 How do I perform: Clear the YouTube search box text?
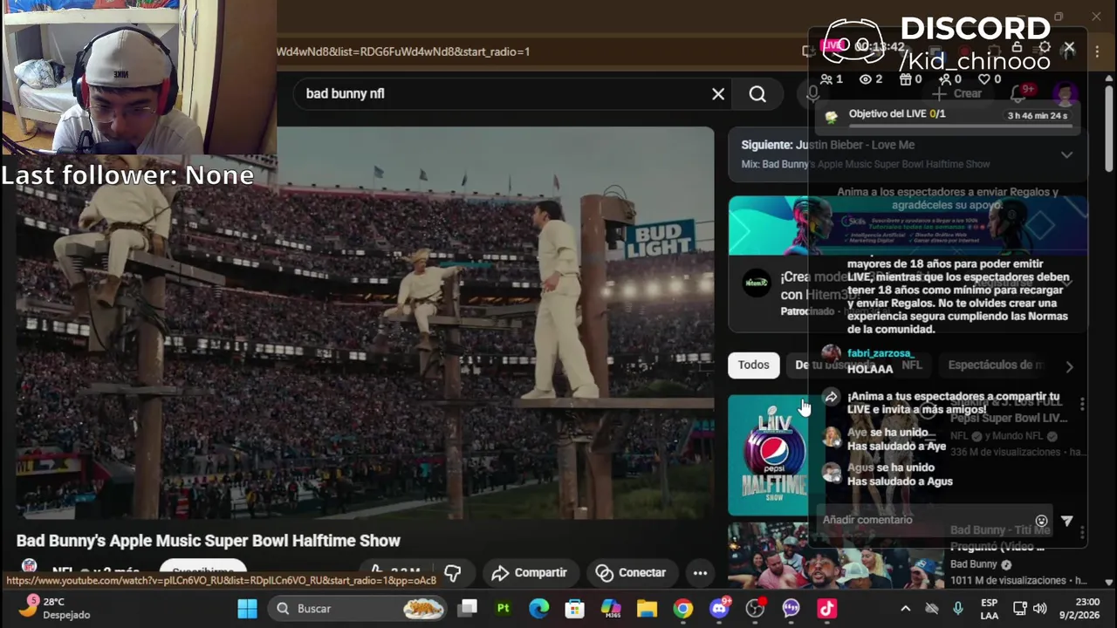[718, 94]
